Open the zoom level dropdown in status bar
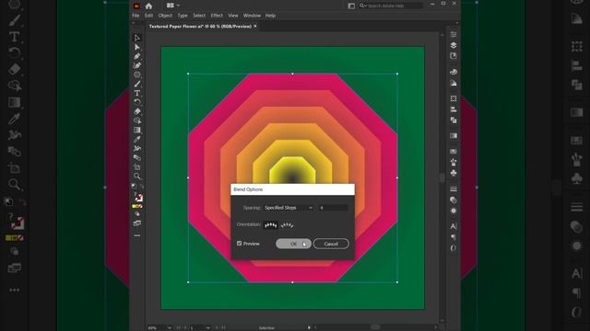This screenshot has height=331, width=590. [169, 327]
